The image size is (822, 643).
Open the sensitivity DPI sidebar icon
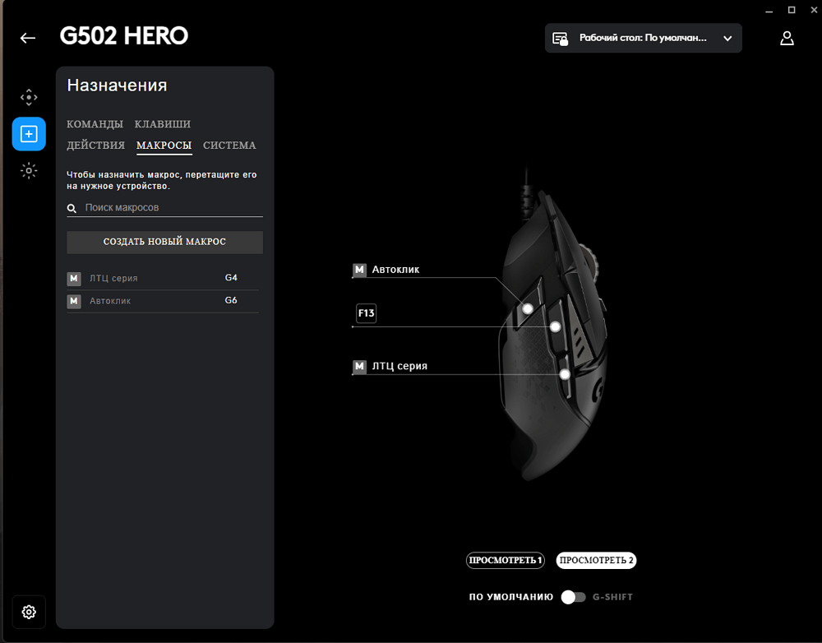(x=29, y=97)
